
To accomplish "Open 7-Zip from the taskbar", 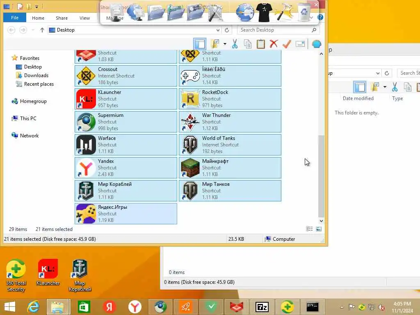I will click(262, 307).
